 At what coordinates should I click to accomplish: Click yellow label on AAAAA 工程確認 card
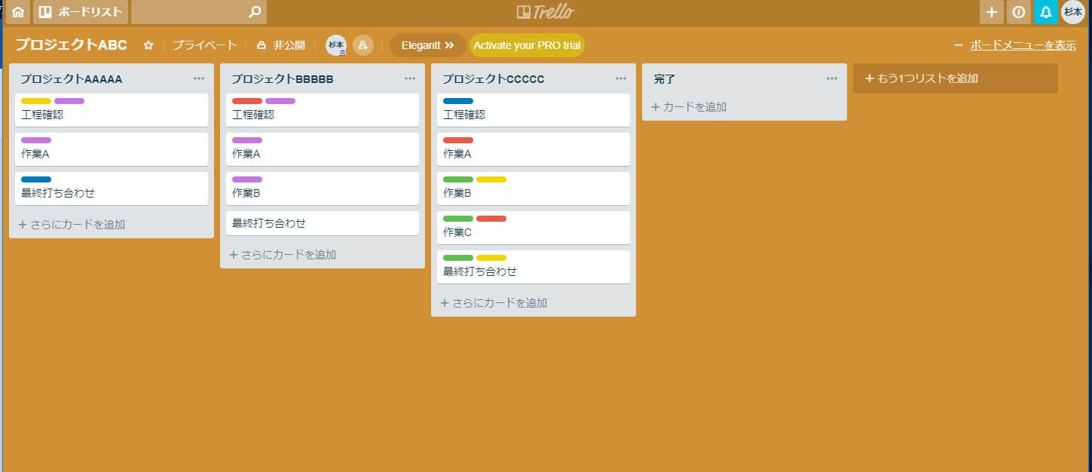point(36,101)
